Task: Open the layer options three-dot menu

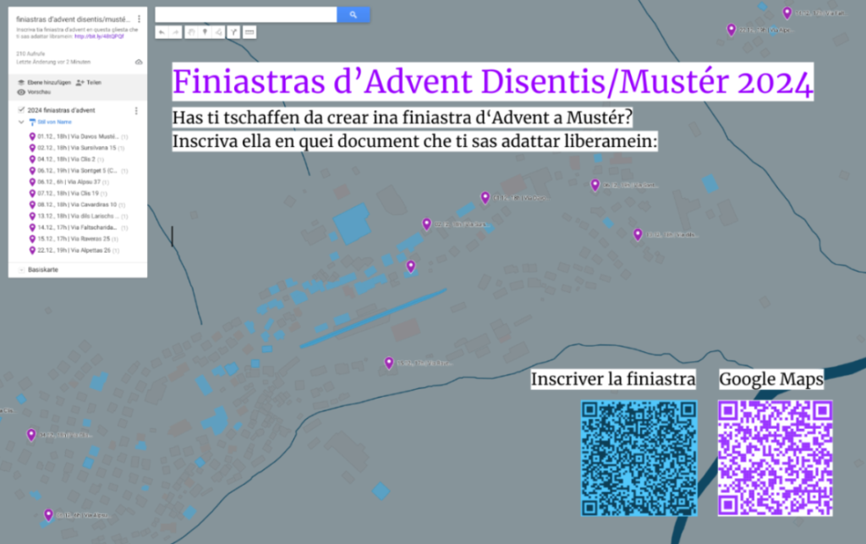Action: (x=136, y=111)
